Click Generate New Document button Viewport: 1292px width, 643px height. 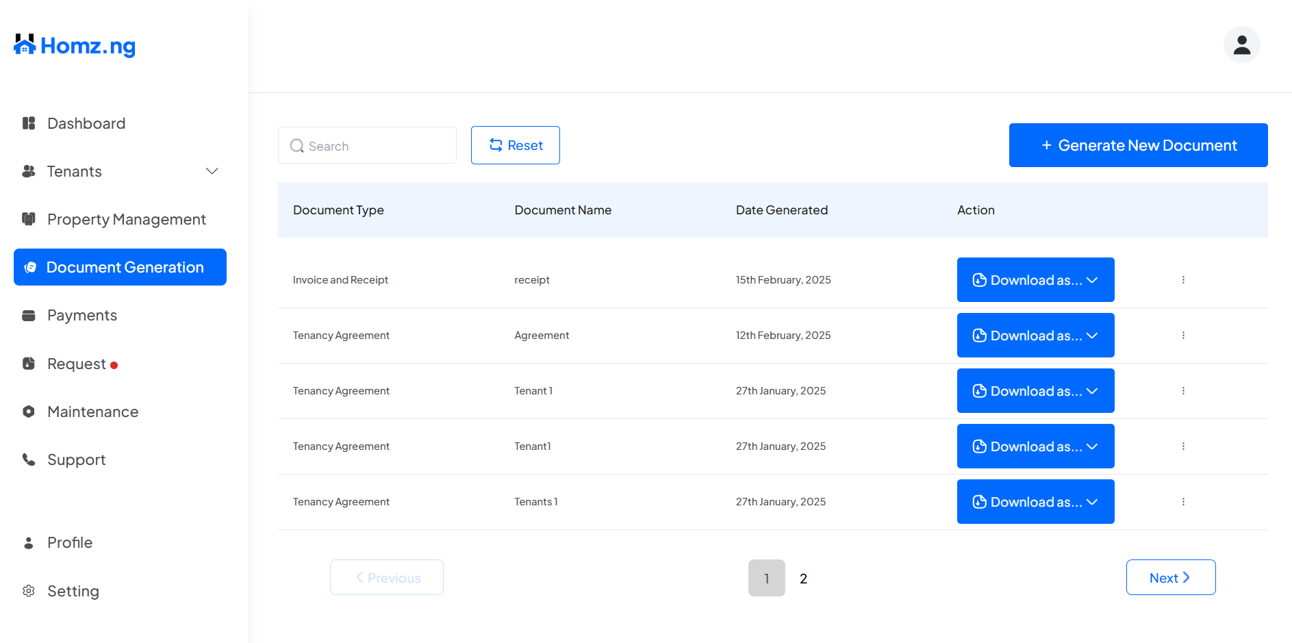click(1138, 145)
